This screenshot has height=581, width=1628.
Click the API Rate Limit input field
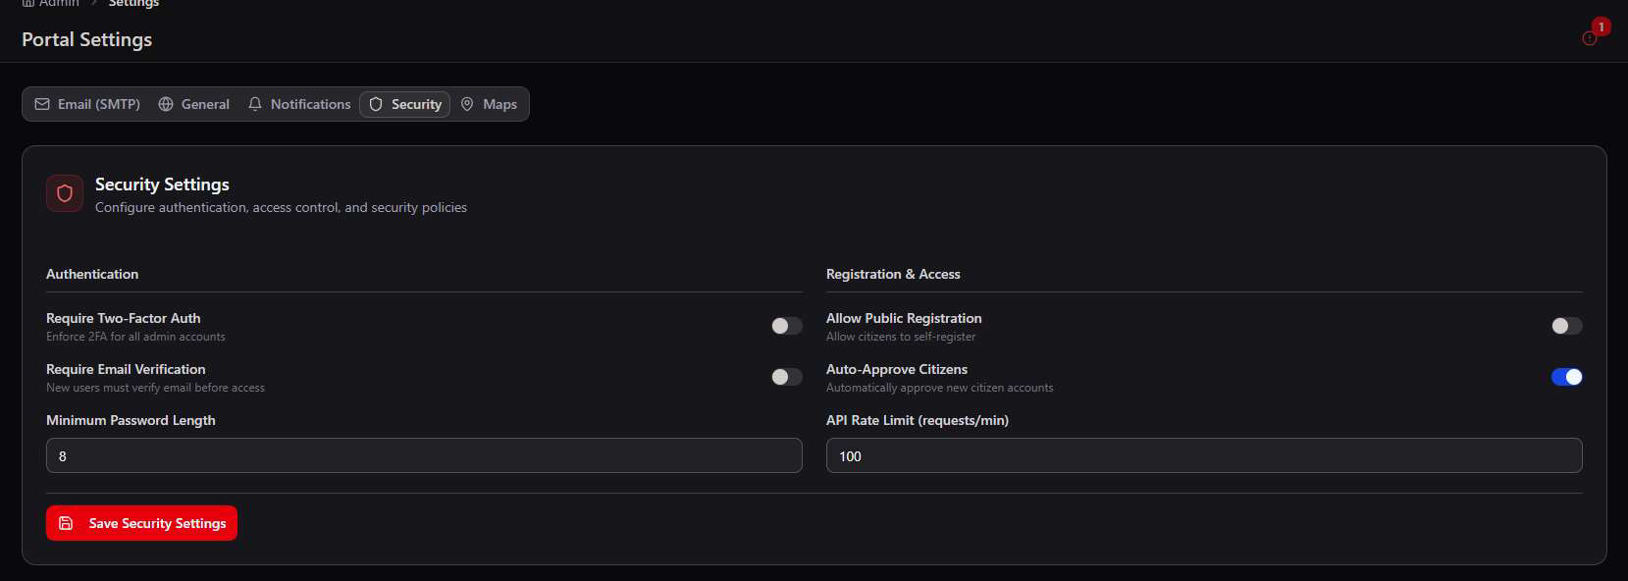[1204, 455]
